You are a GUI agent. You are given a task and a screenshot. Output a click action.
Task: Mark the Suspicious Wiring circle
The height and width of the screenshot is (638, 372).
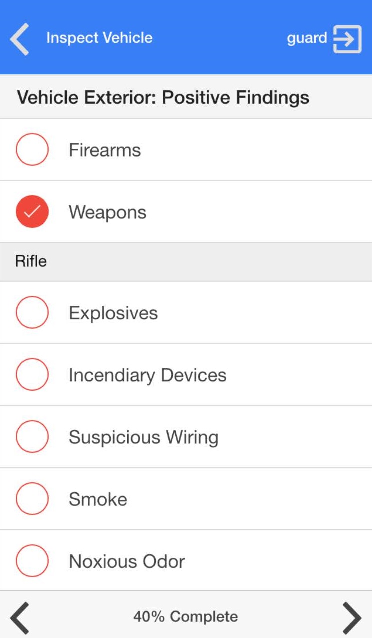click(32, 436)
